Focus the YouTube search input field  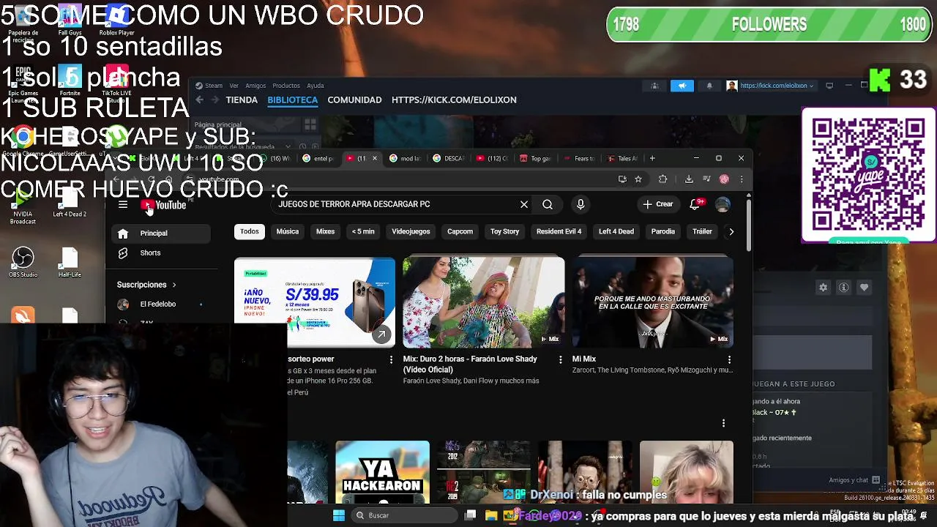tap(395, 204)
